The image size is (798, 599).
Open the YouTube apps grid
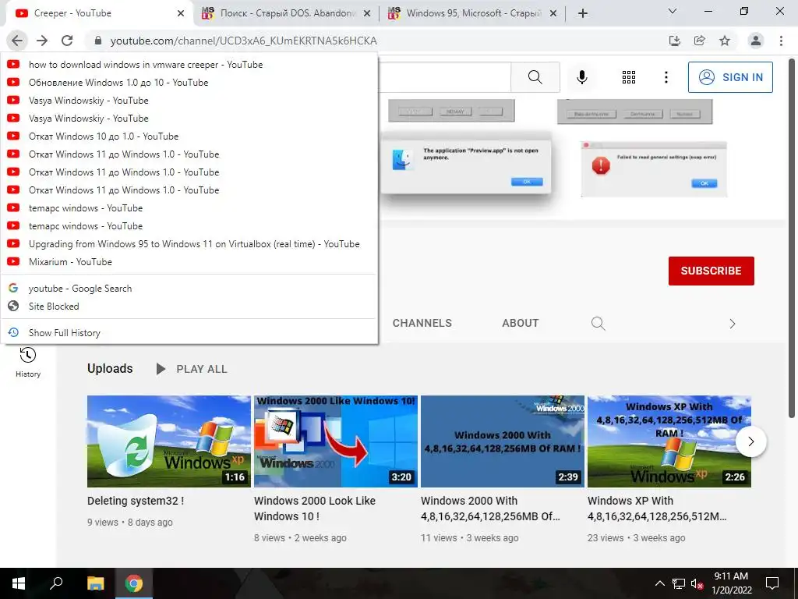[x=629, y=77]
